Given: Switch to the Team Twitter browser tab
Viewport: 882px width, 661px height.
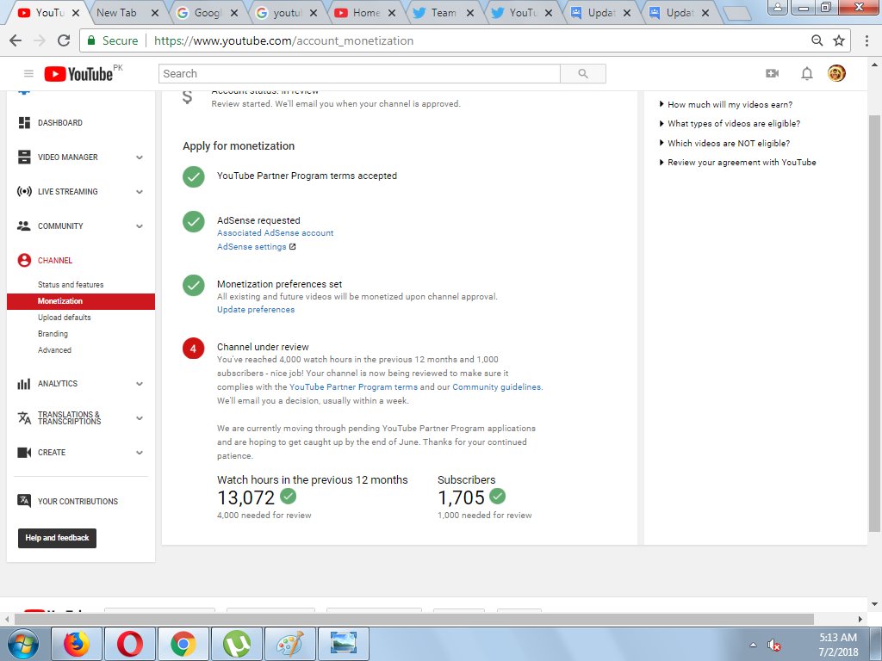Looking at the screenshot, I should (444, 12).
